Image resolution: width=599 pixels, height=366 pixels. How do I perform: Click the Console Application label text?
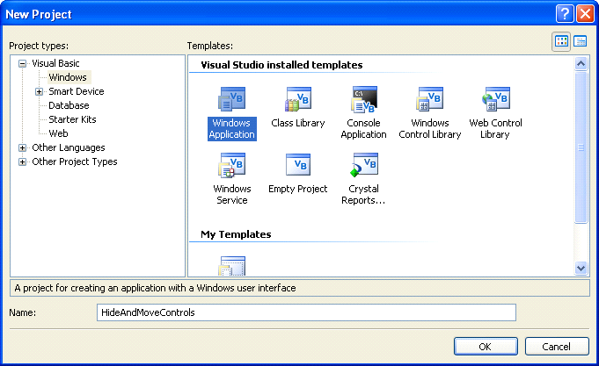pyautogui.click(x=363, y=129)
